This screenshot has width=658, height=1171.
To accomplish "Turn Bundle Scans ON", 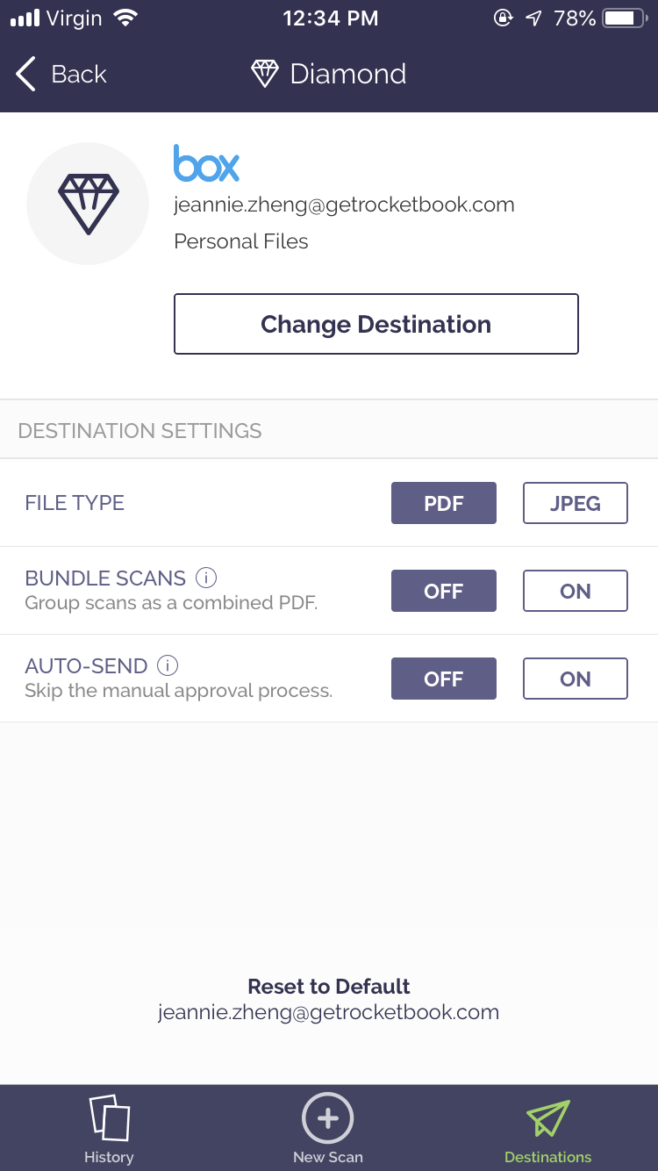I will pos(575,591).
